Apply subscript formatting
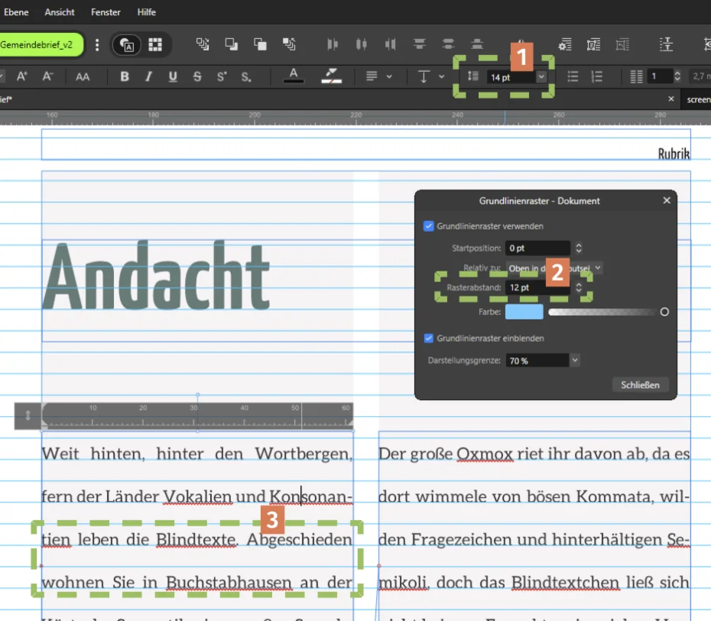This screenshot has height=621, width=711. [245, 76]
